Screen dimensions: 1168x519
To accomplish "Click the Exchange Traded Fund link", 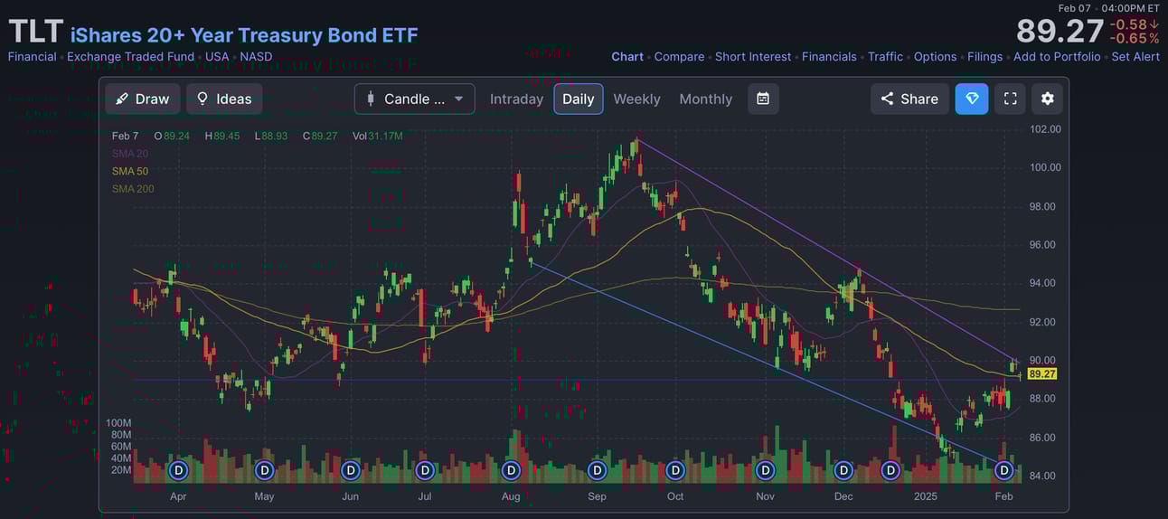I will (x=130, y=56).
